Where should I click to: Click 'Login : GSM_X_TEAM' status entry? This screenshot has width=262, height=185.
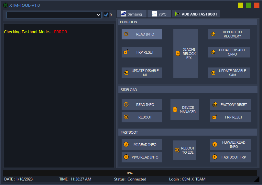coord(187,179)
